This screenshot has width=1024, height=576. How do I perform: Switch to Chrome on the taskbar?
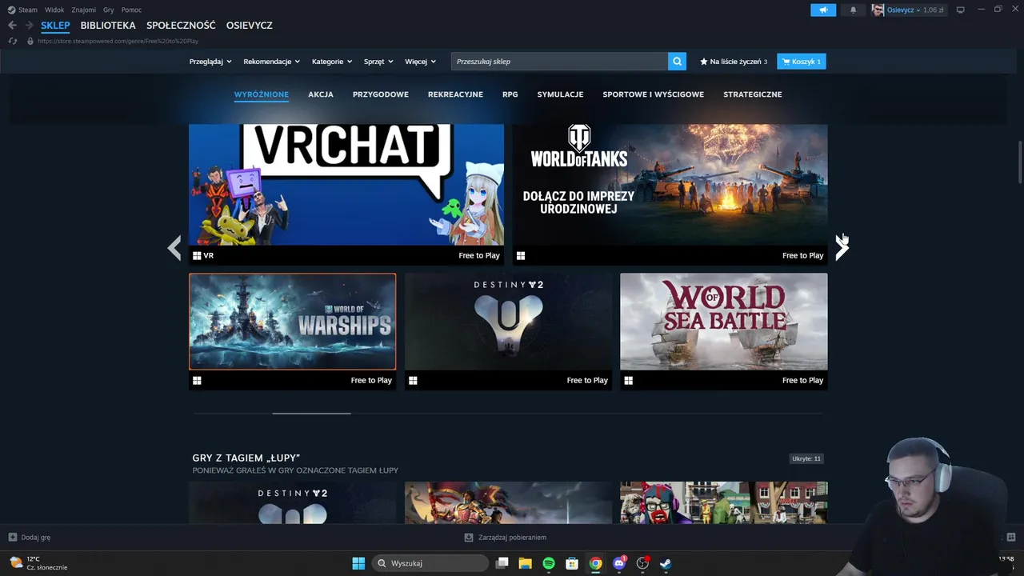pos(595,563)
